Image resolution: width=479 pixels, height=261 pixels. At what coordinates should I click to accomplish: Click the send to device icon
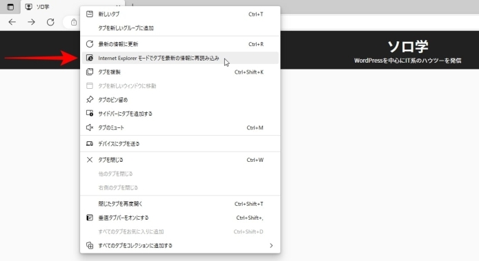click(x=90, y=144)
